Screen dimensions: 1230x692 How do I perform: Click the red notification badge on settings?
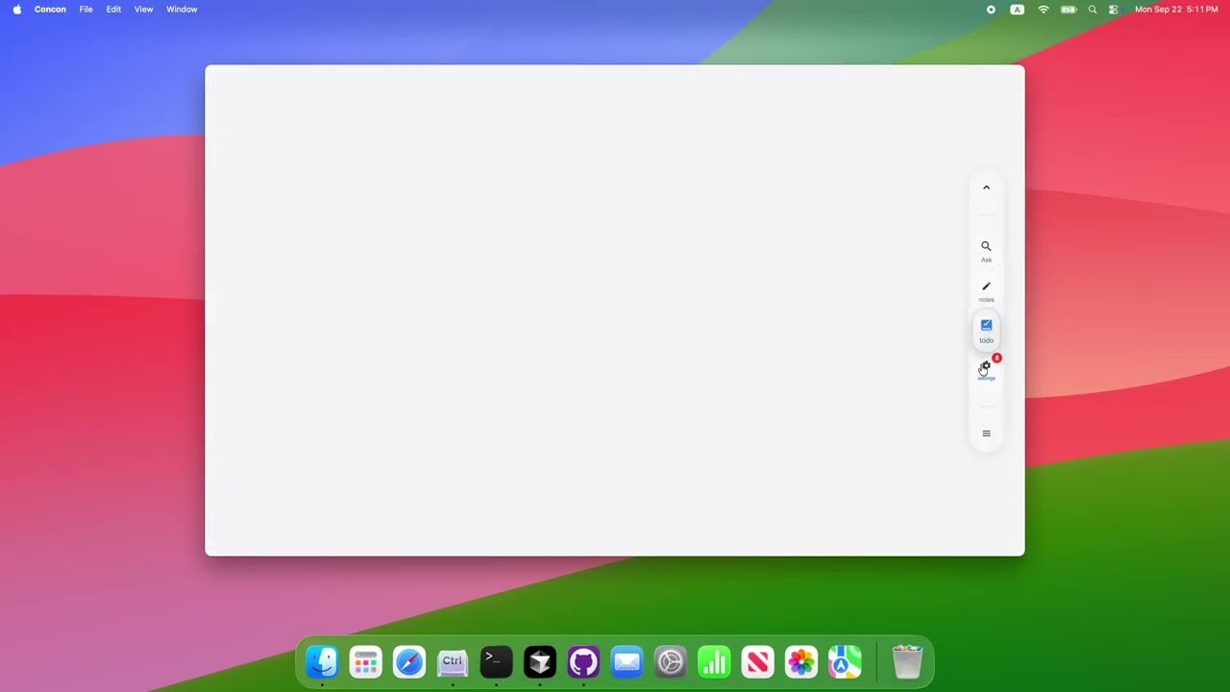pos(996,358)
